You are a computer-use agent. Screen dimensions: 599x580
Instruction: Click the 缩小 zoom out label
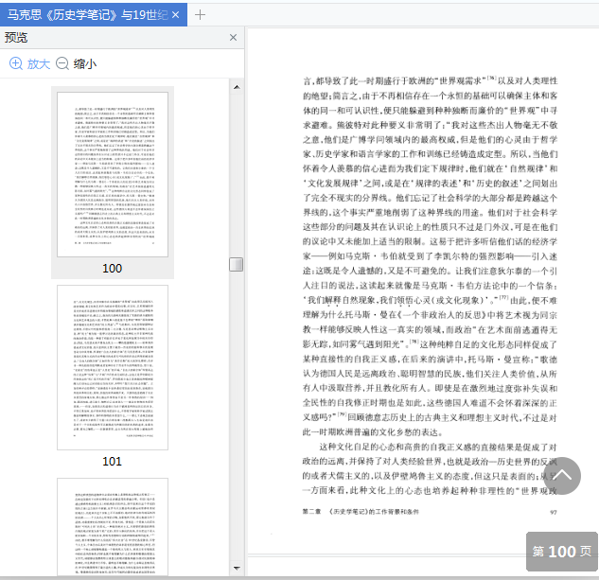(85, 63)
